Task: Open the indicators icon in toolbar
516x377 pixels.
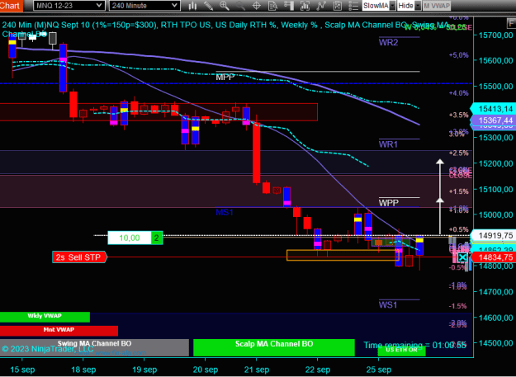Action: point(305,6)
